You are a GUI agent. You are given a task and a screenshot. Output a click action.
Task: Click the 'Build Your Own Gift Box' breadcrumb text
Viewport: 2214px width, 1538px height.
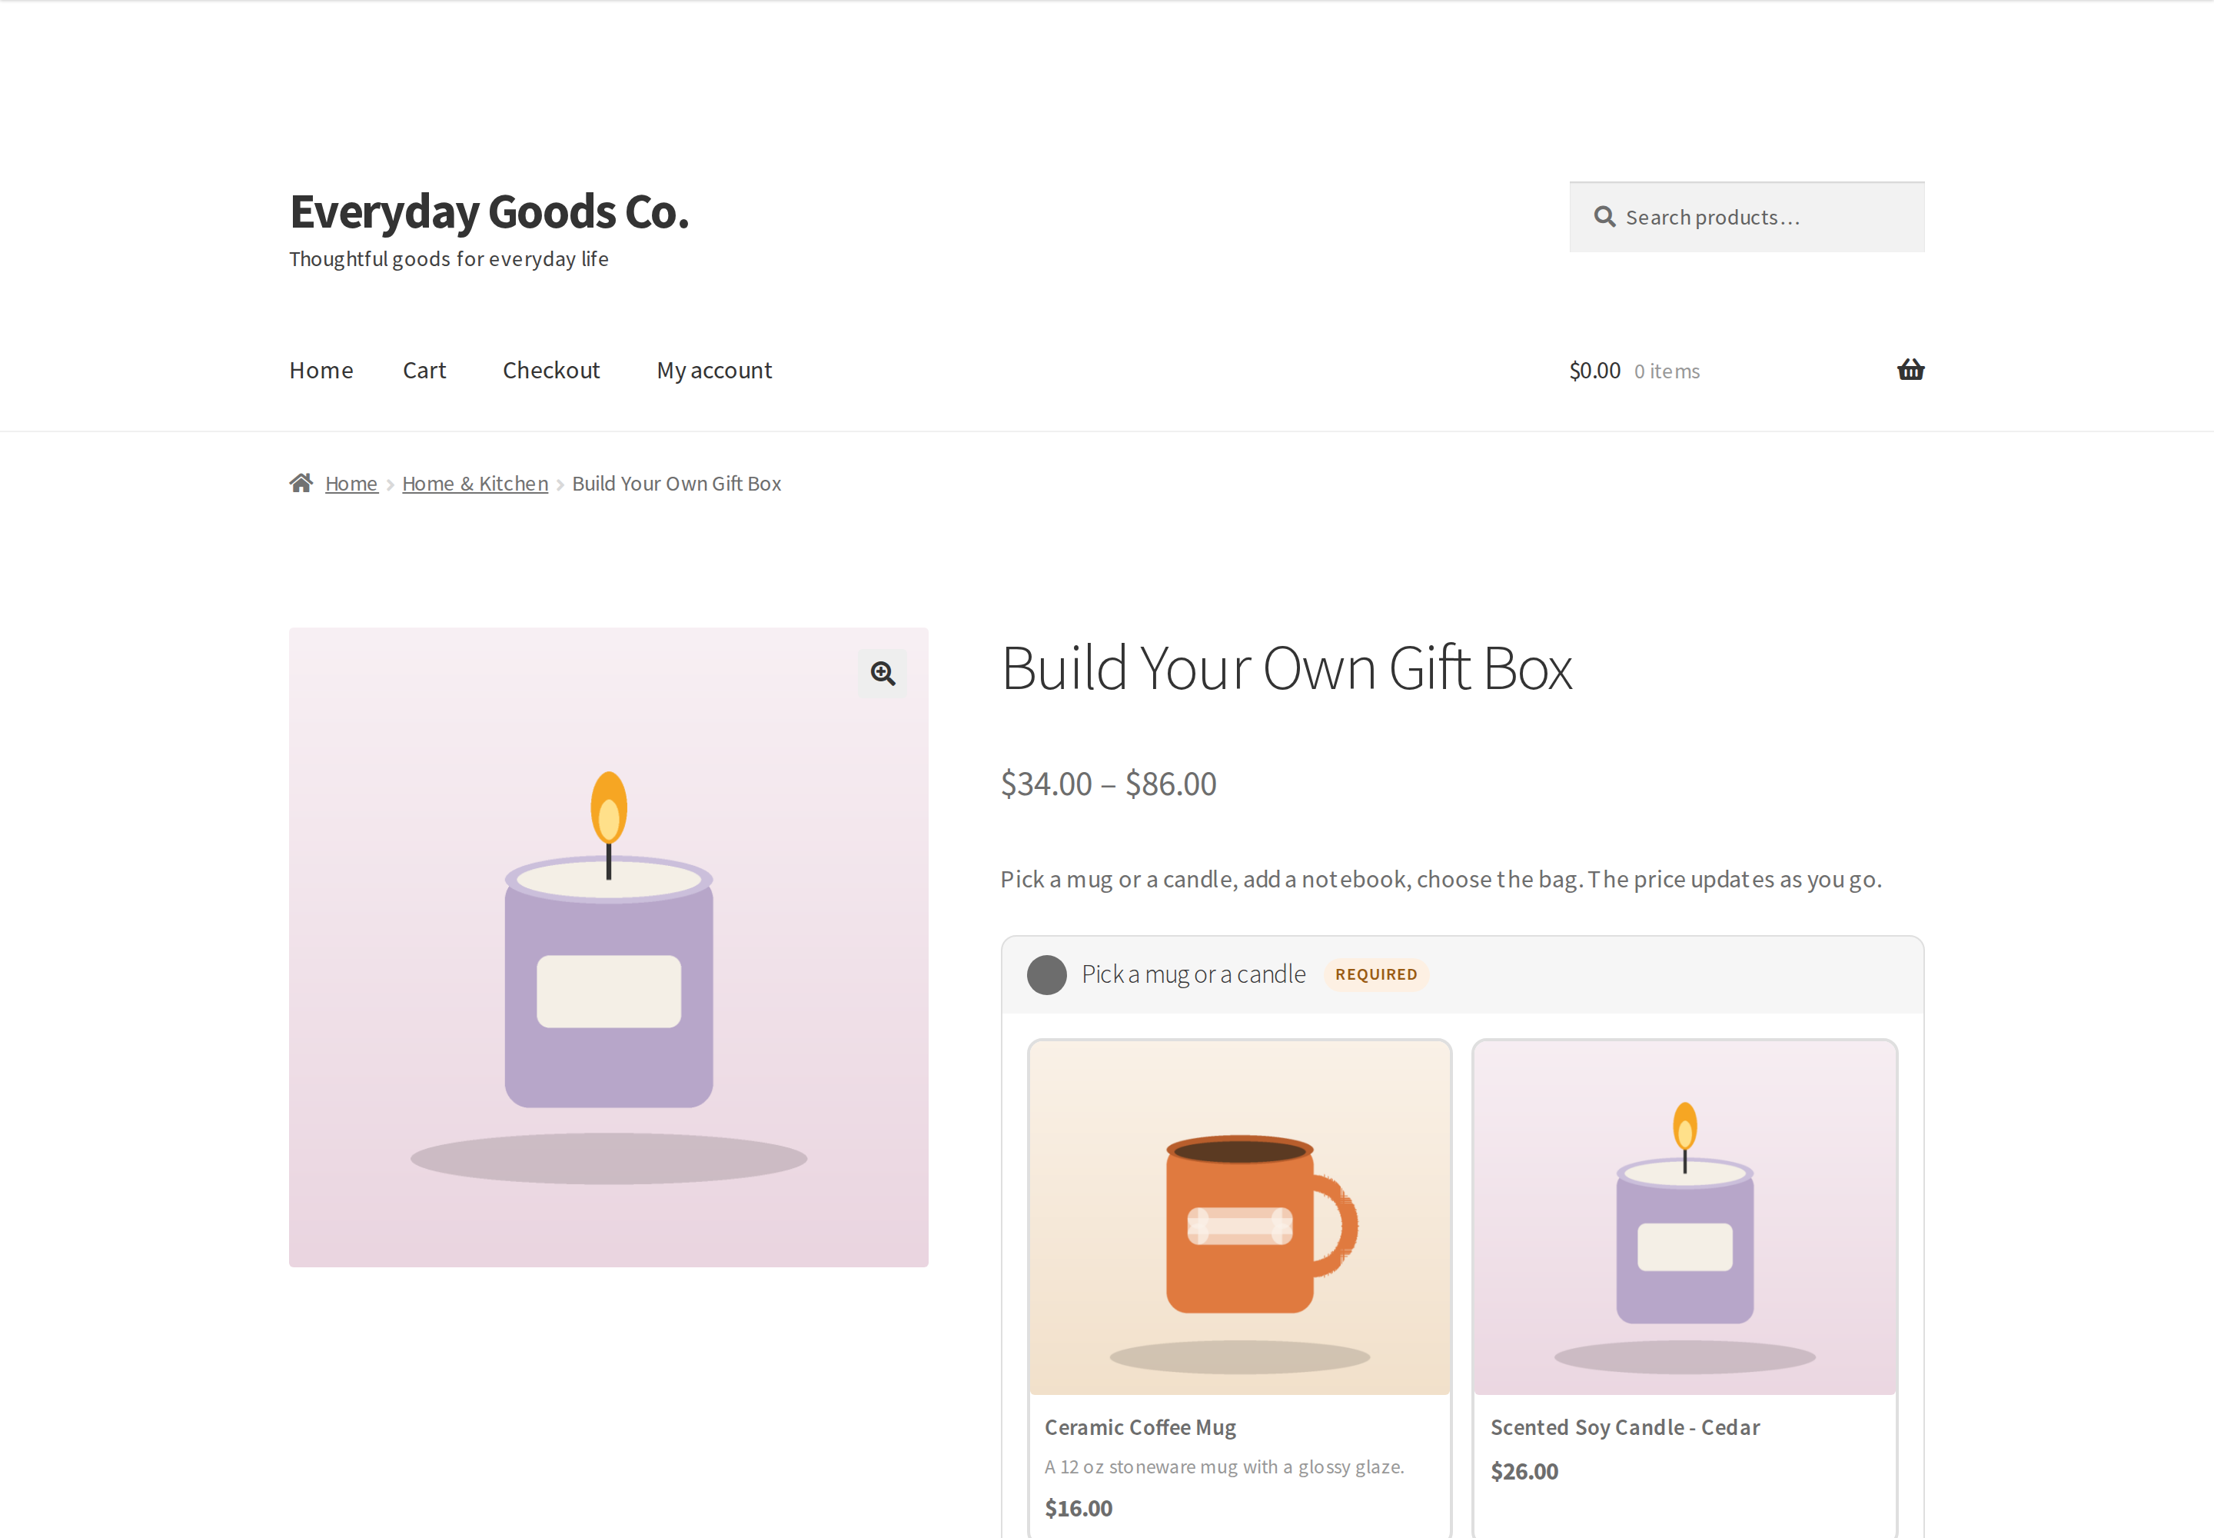(x=676, y=484)
